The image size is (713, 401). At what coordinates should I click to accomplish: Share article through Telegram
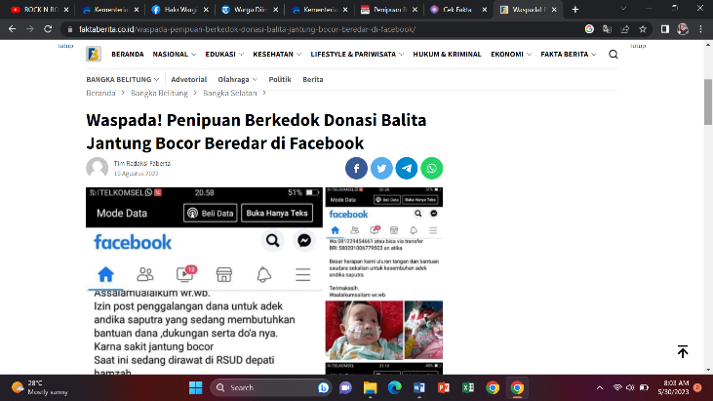(407, 168)
